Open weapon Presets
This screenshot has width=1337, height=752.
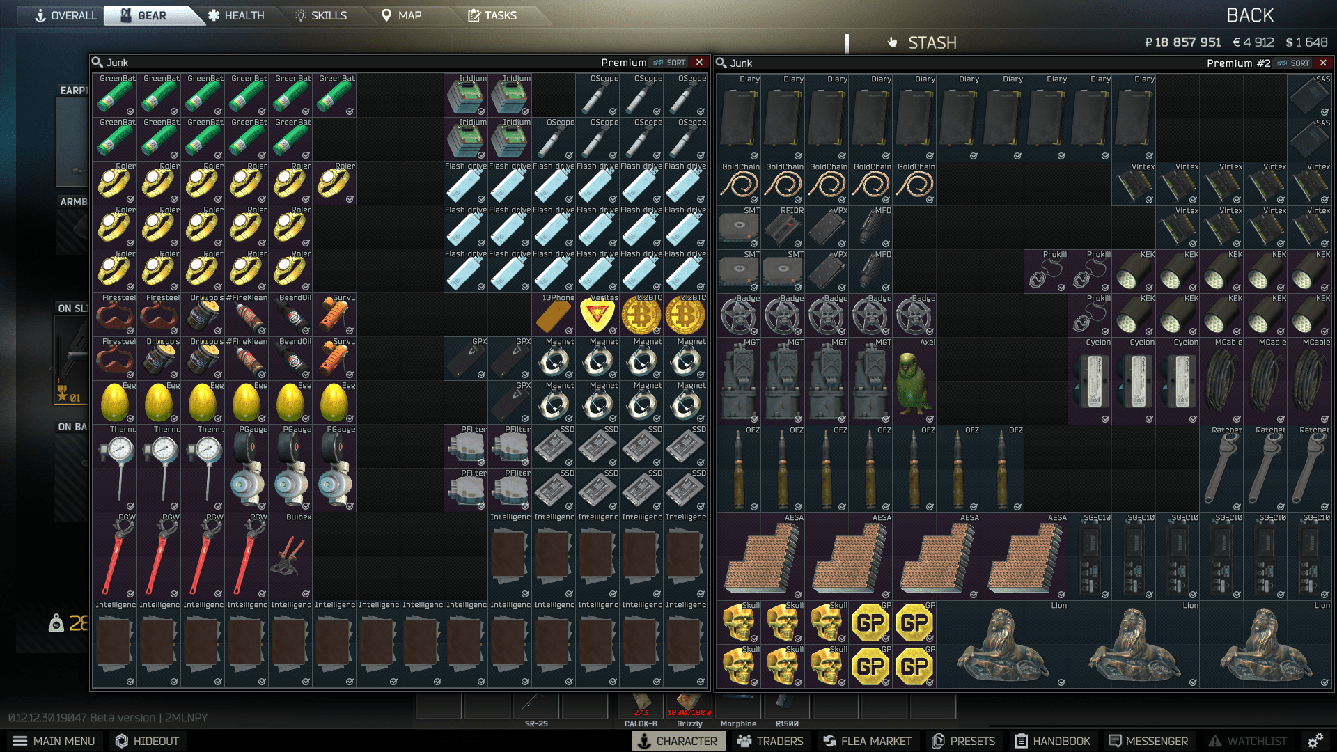click(x=964, y=741)
